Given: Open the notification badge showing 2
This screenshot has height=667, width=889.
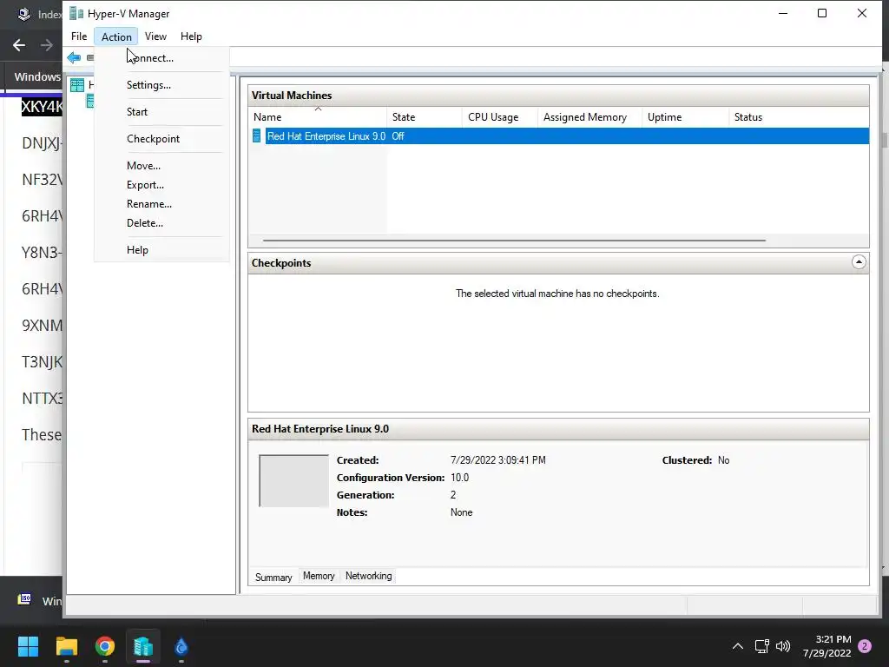Looking at the screenshot, I should tap(865, 646).
